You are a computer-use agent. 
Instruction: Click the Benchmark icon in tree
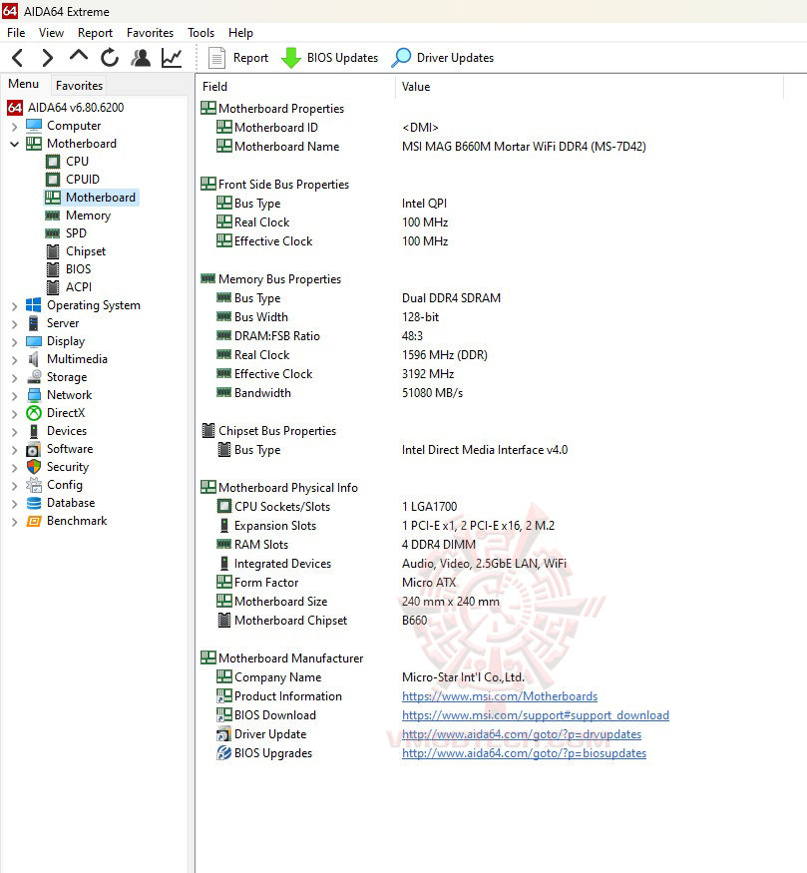click(34, 521)
